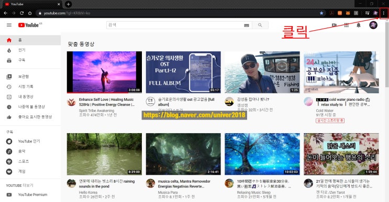389x202 pixels.
Task: Click the Spirit Tribe Awakening channel avatar
Action: (71, 102)
